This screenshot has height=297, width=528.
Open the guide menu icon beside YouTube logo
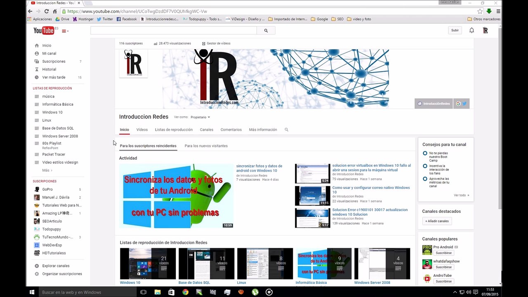[x=65, y=31]
